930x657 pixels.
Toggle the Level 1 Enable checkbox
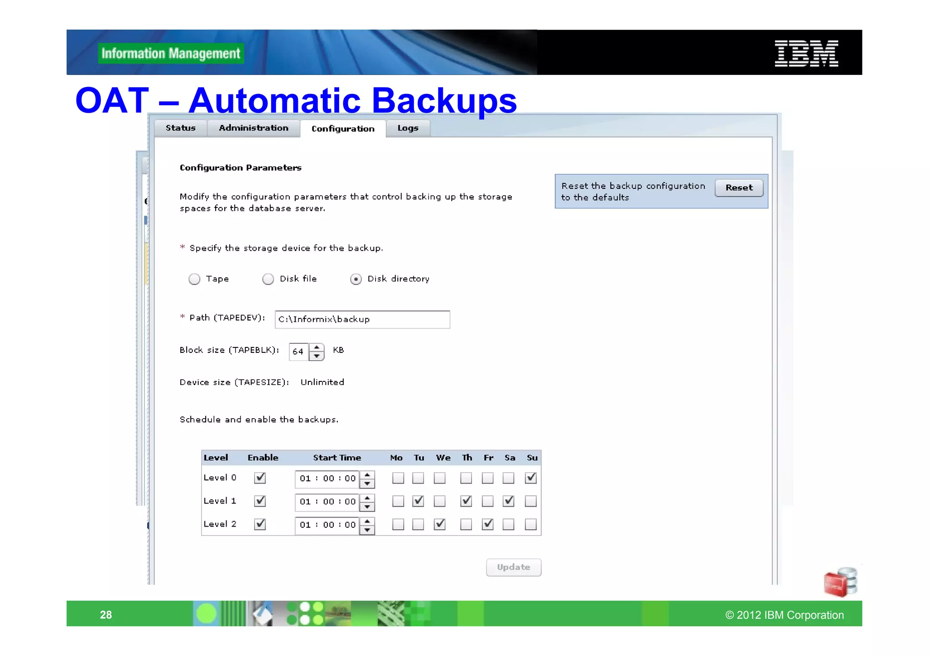(260, 501)
